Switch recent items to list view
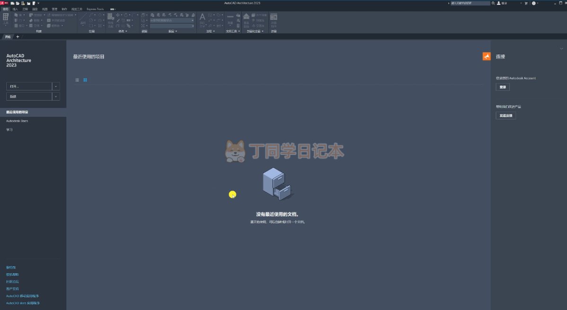This screenshot has height=310, width=567. [77, 80]
